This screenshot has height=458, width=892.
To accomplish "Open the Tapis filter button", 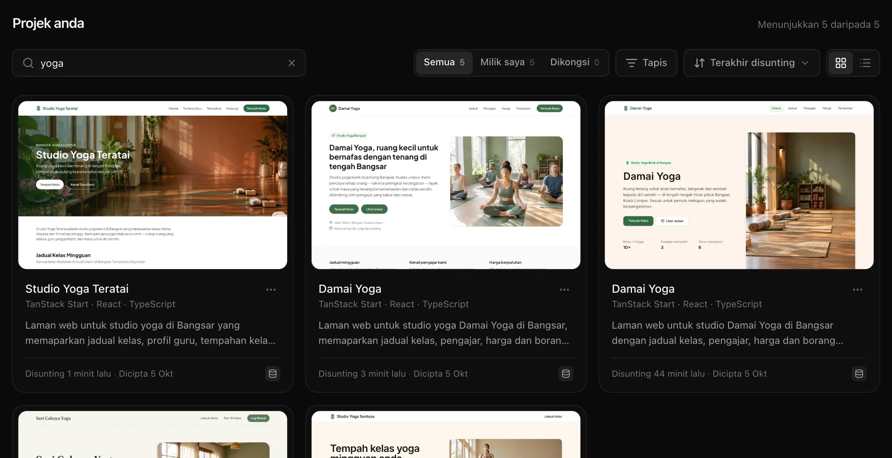I will coord(646,63).
